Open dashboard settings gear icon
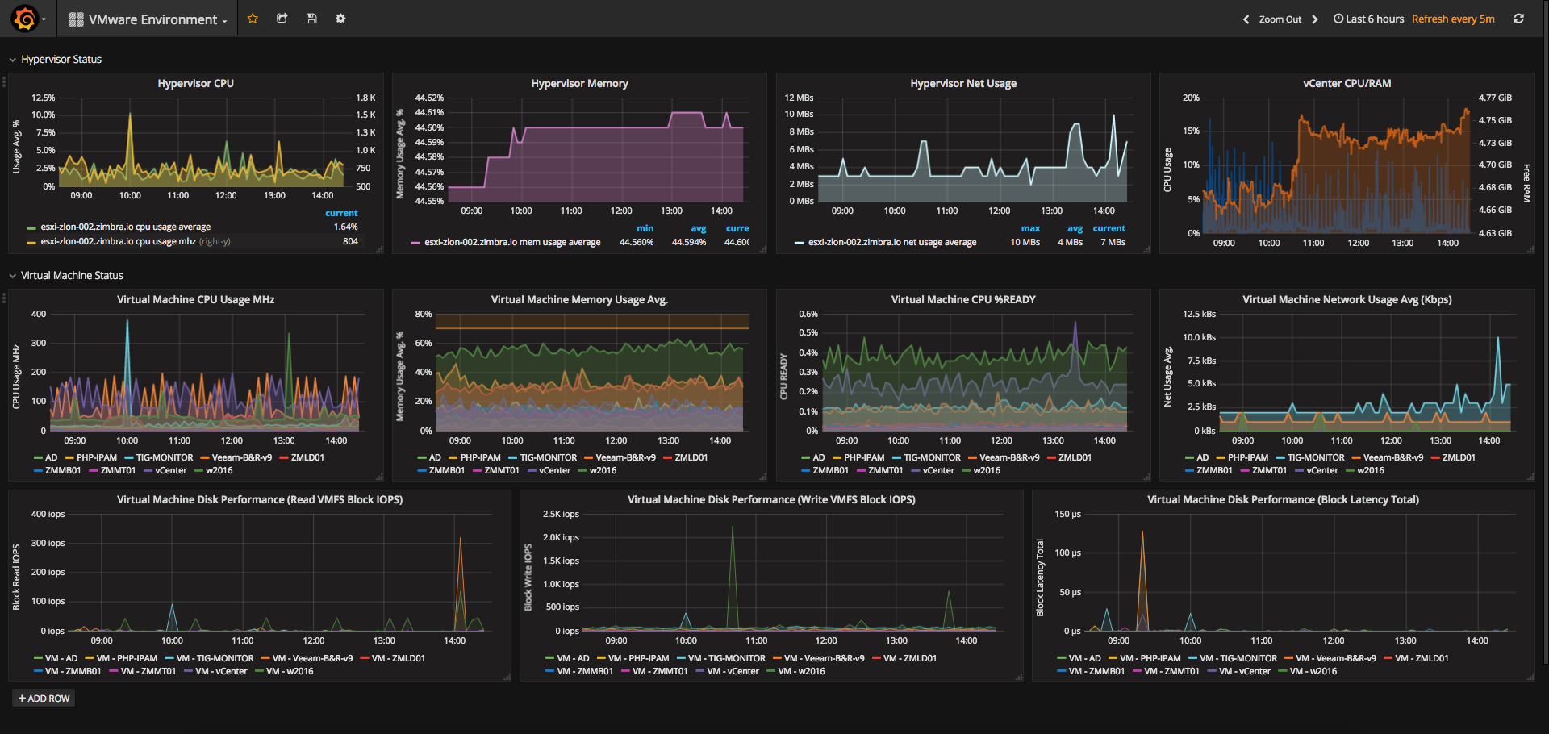This screenshot has height=734, width=1549. click(x=340, y=19)
